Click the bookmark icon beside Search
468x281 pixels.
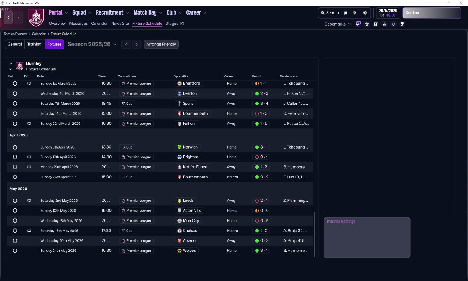(x=346, y=13)
